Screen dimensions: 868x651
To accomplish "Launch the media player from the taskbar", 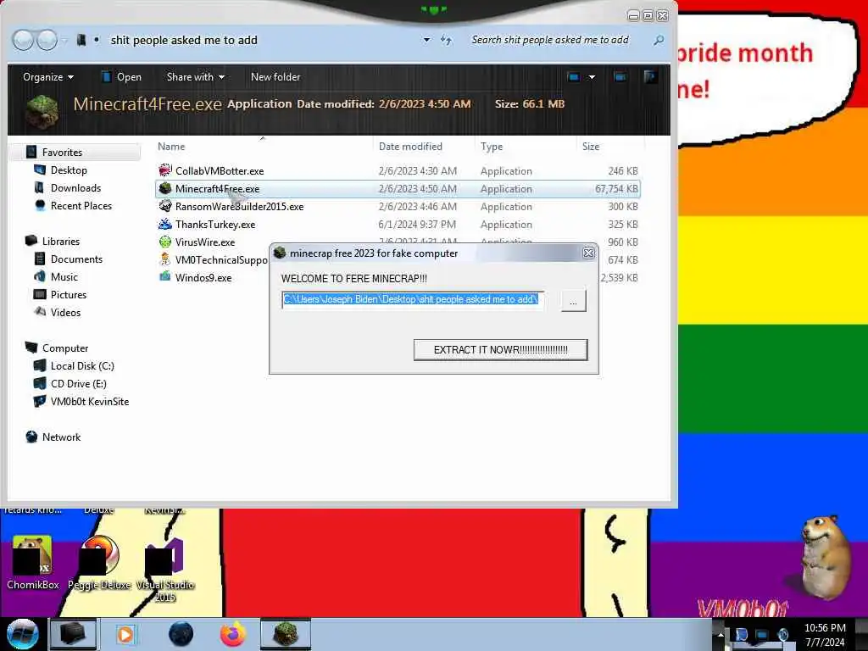I will (125, 634).
